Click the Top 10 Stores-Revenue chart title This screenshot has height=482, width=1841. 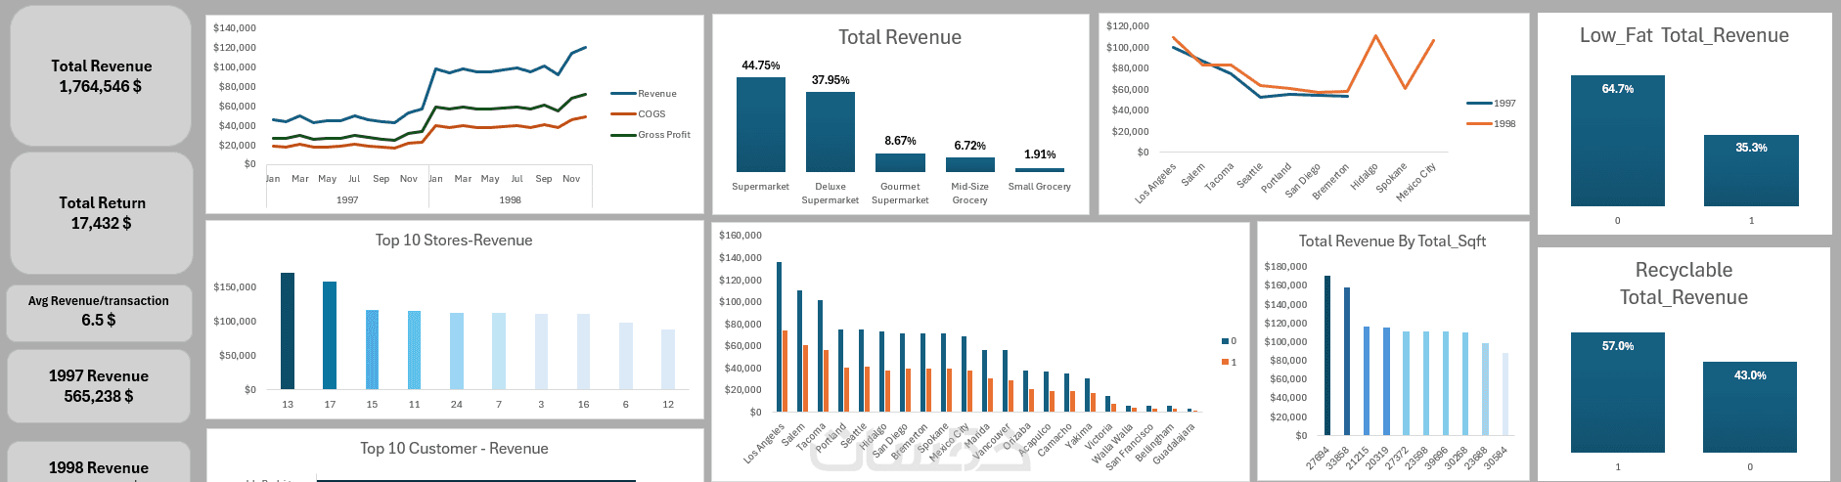454,241
